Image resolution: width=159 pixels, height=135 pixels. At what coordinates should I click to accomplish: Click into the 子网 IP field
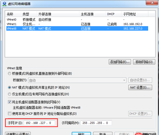(40, 123)
